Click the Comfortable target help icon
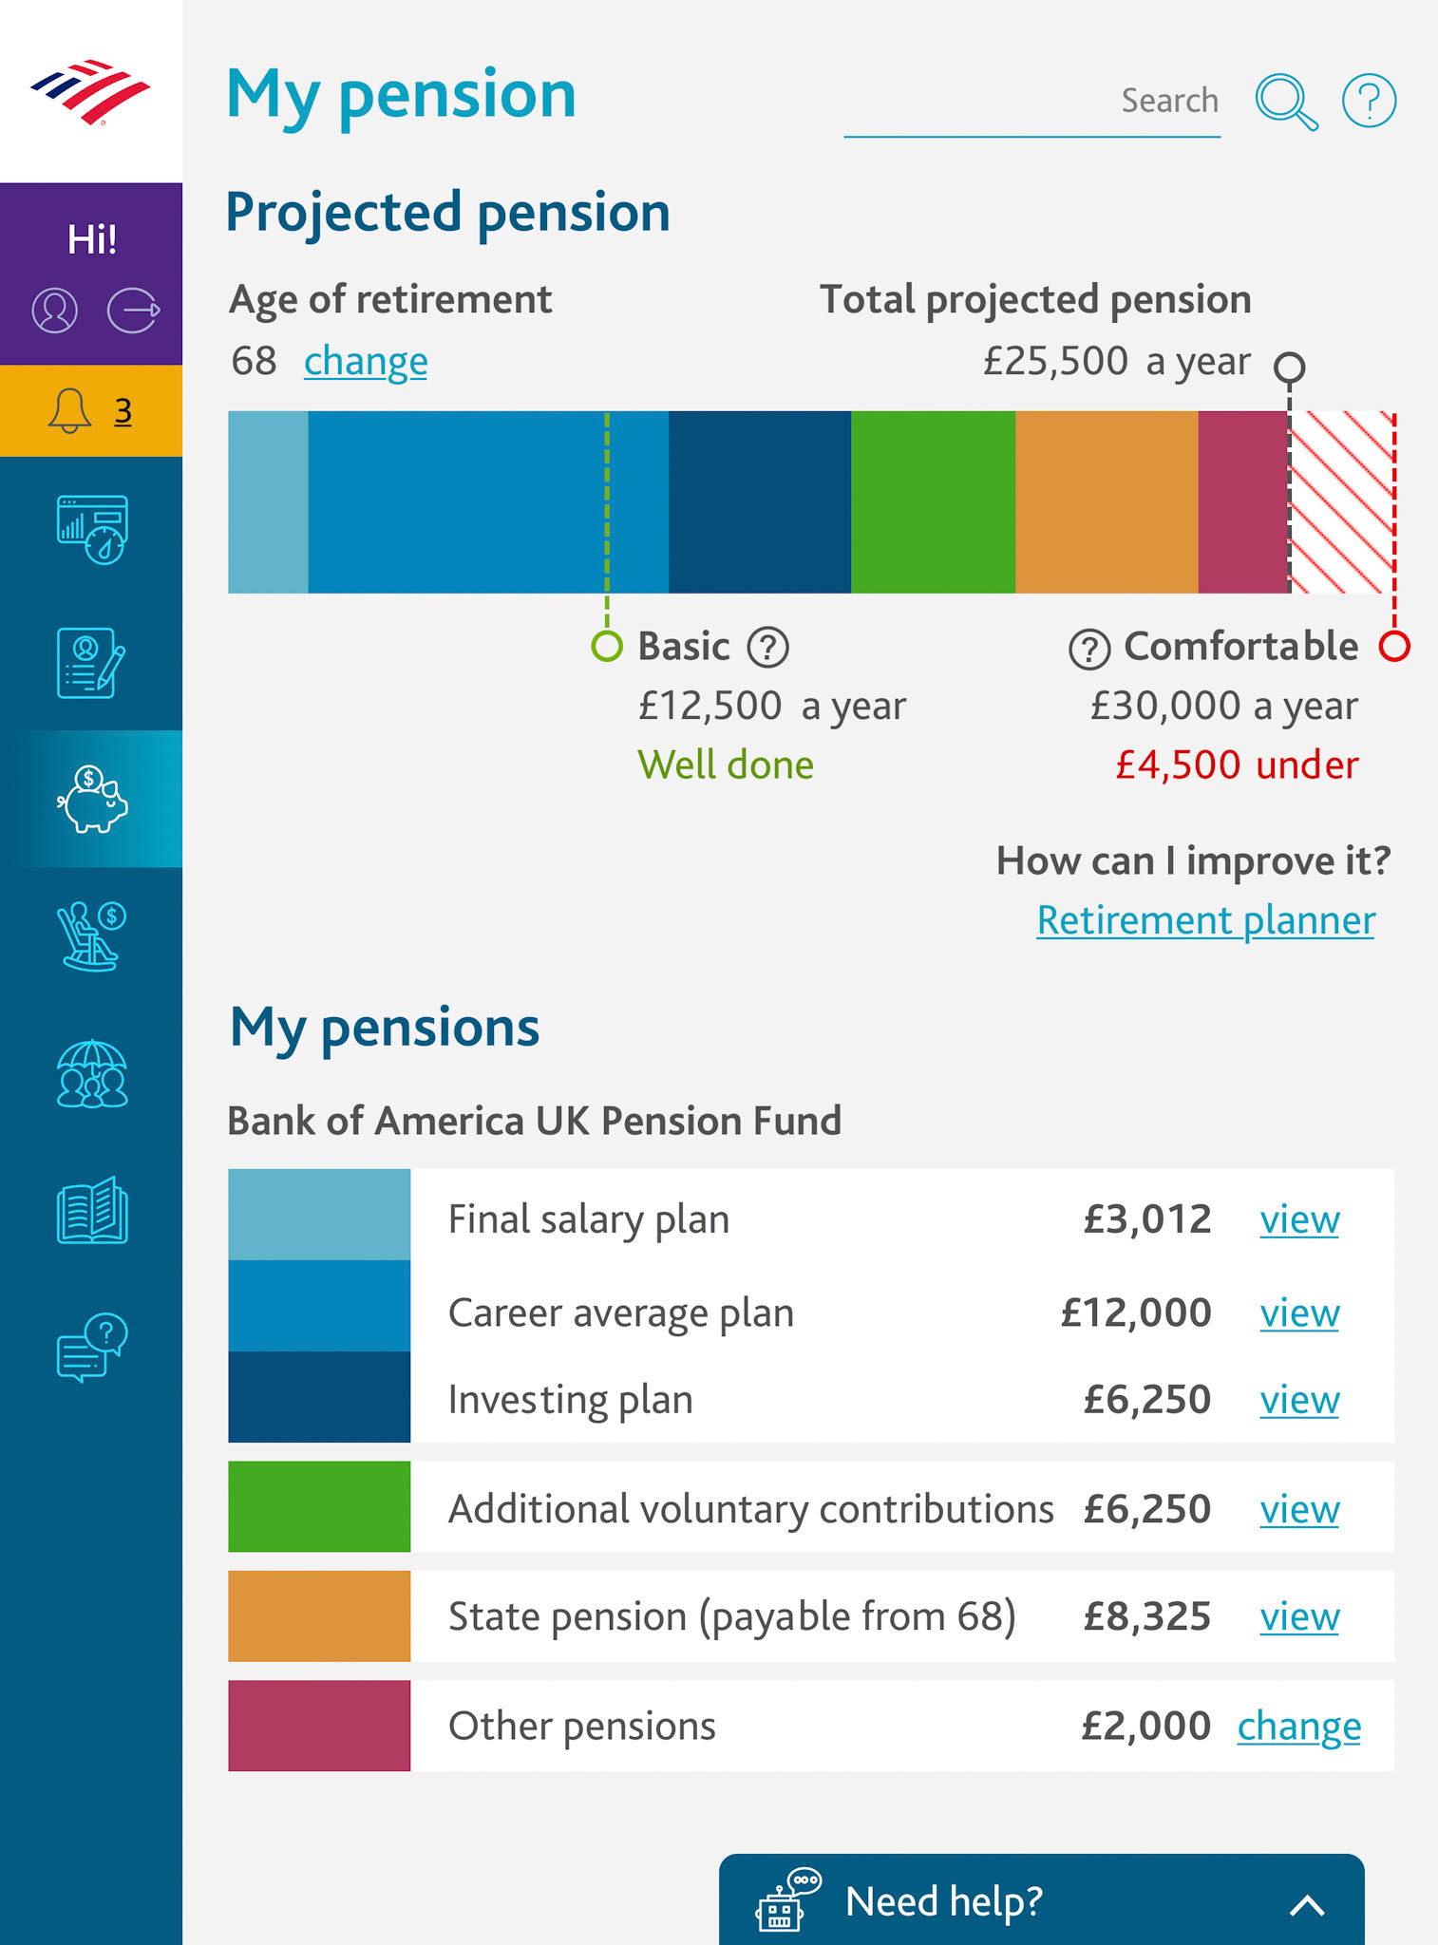This screenshot has width=1438, height=1945. [1089, 649]
